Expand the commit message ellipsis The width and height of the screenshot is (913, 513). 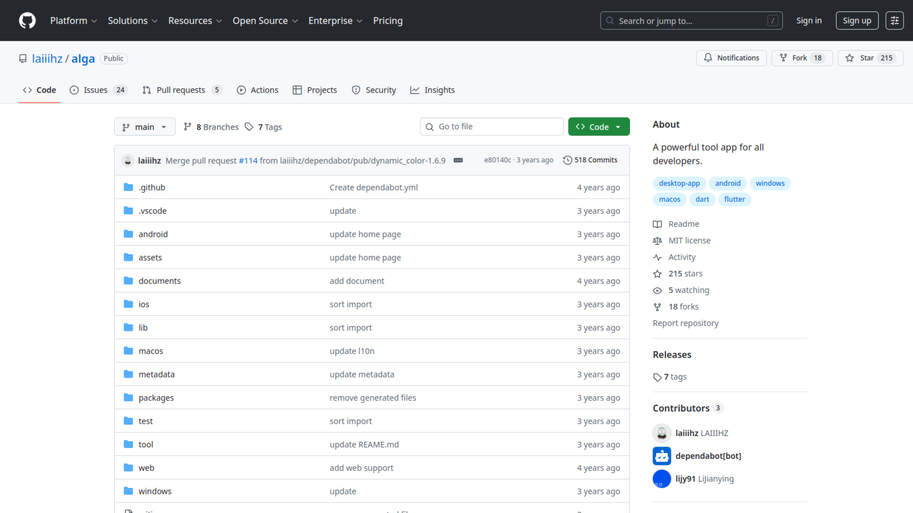[x=458, y=161]
